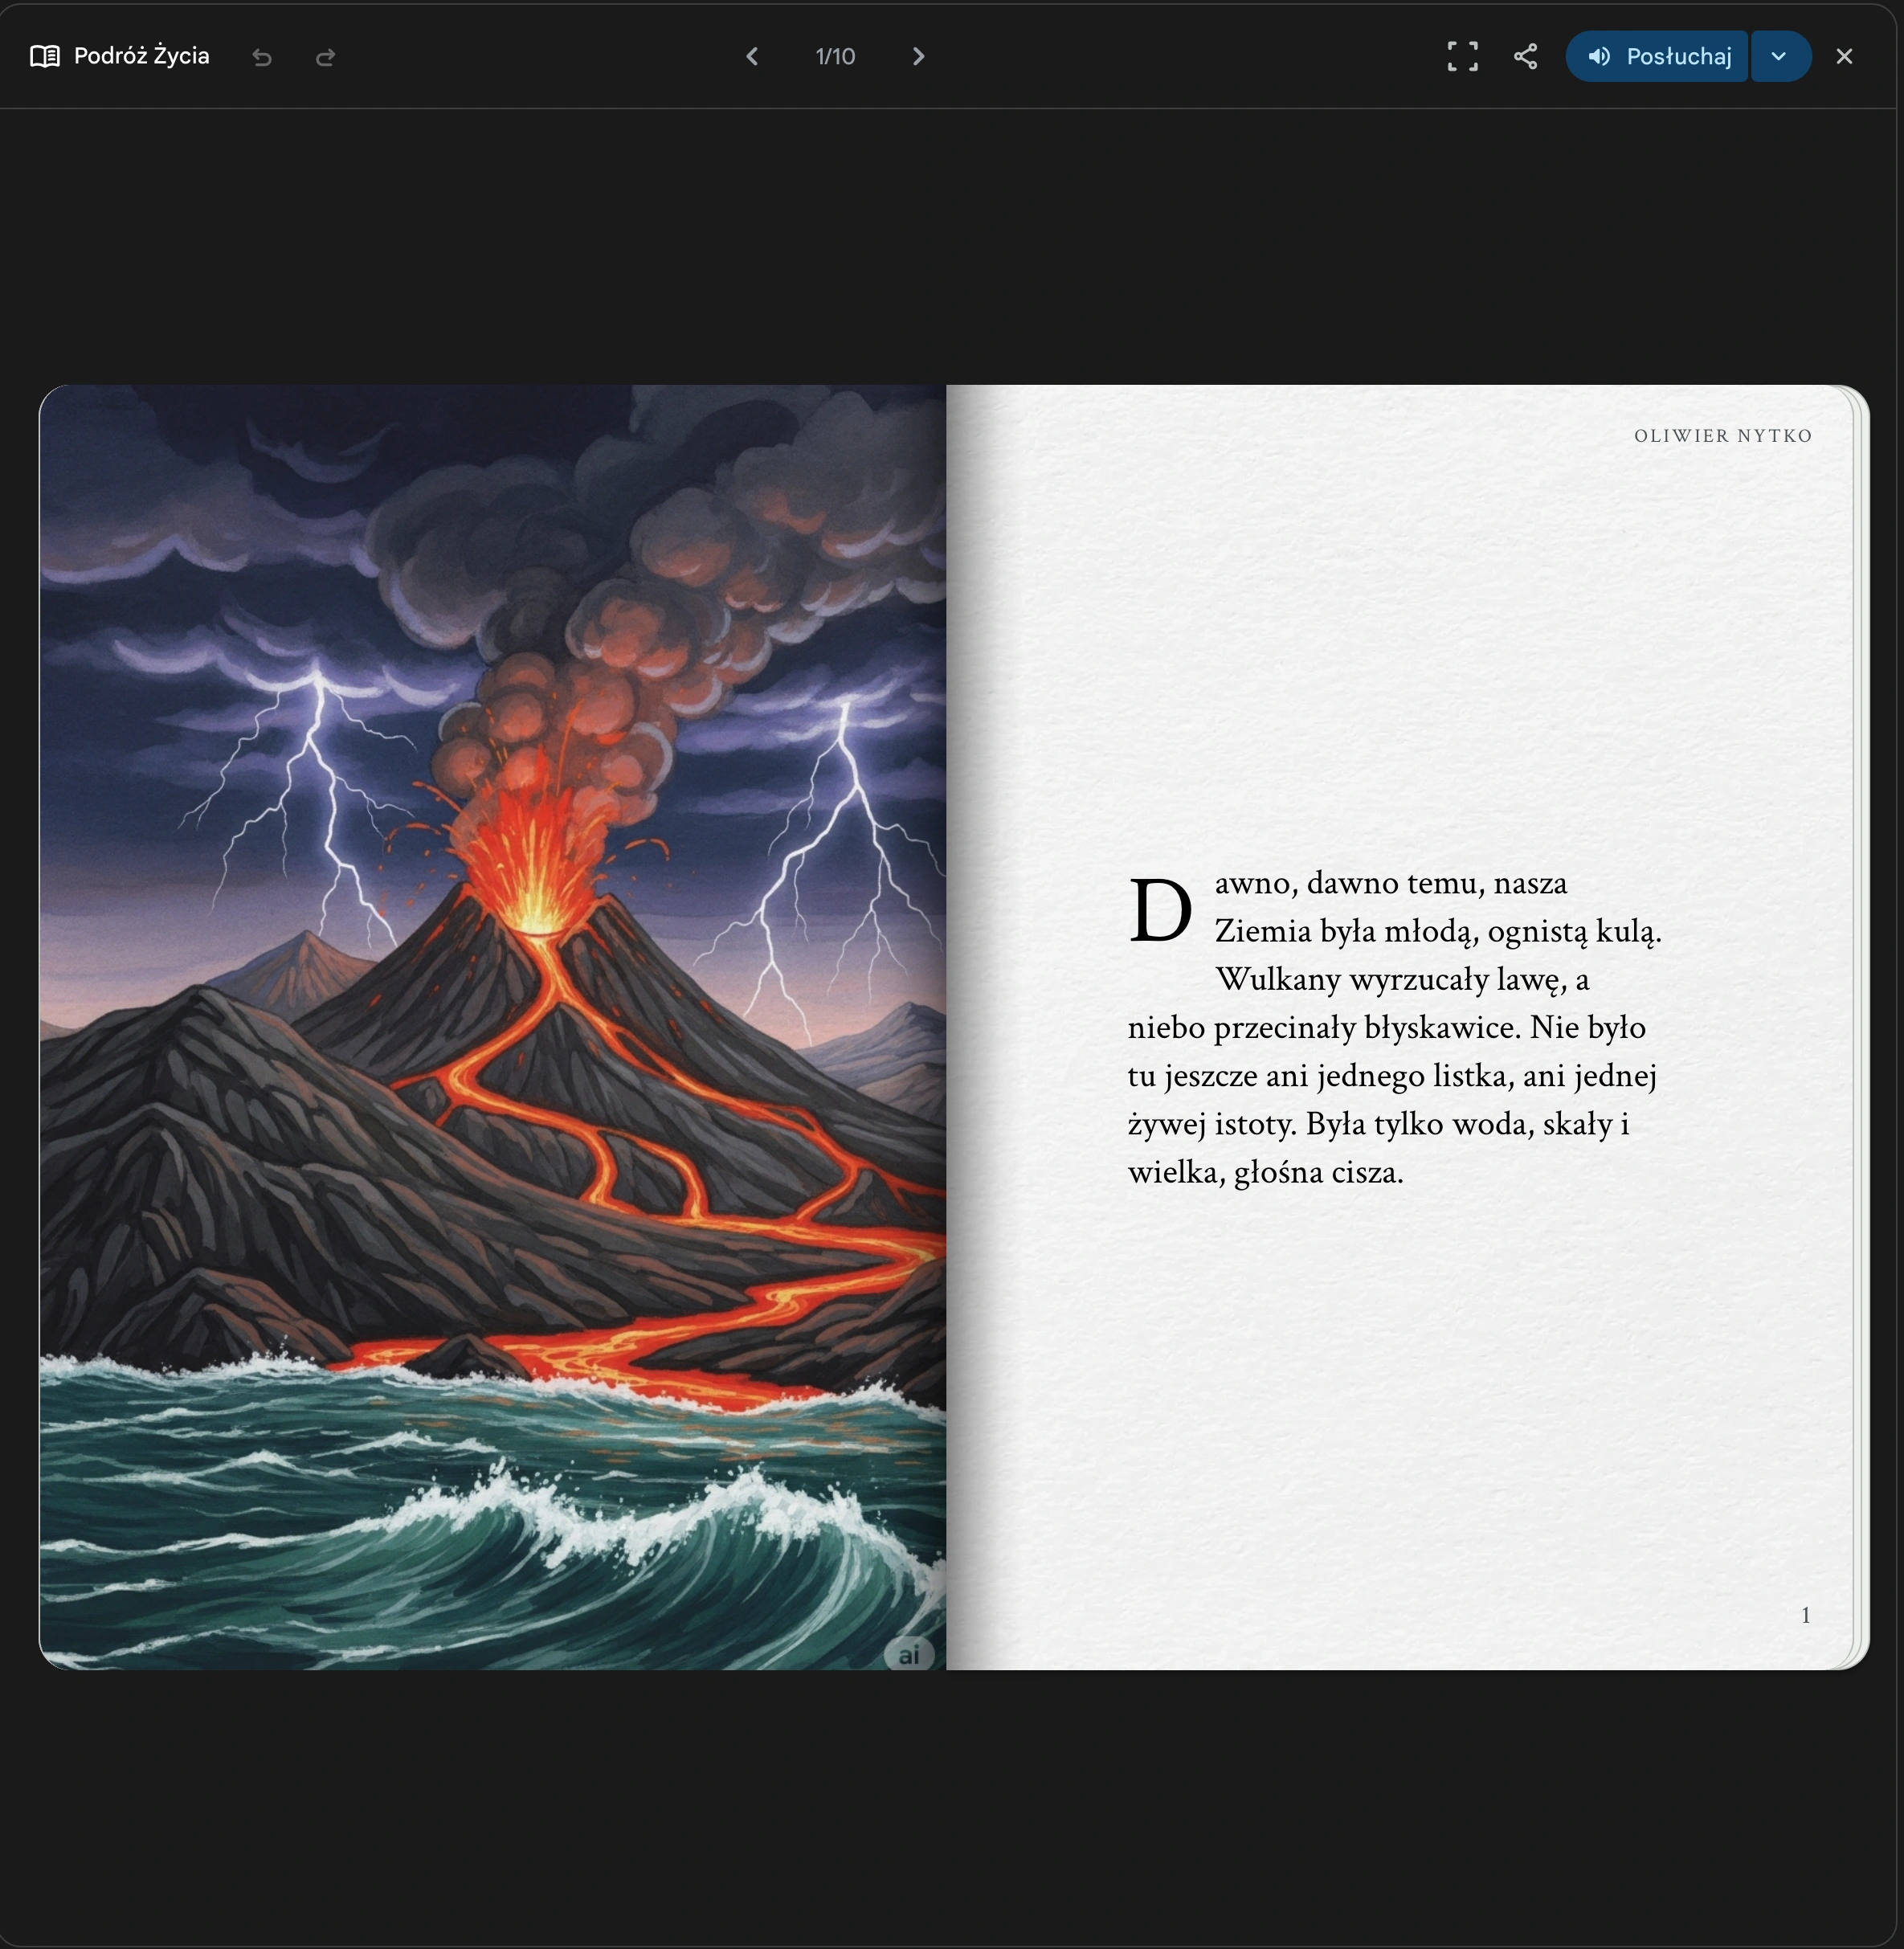Click the ai badge on the illustration
This screenshot has height=1949, width=1904.
pyautogui.click(x=908, y=1655)
